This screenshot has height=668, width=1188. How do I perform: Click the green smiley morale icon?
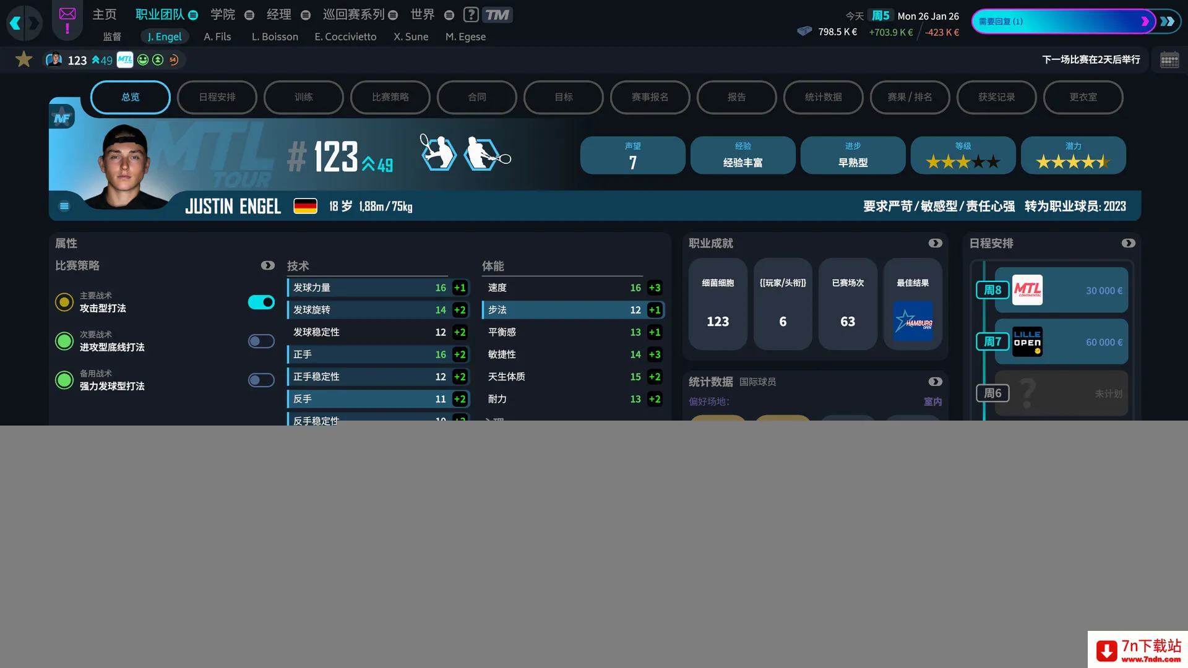pyautogui.click(x=143, y=59)
